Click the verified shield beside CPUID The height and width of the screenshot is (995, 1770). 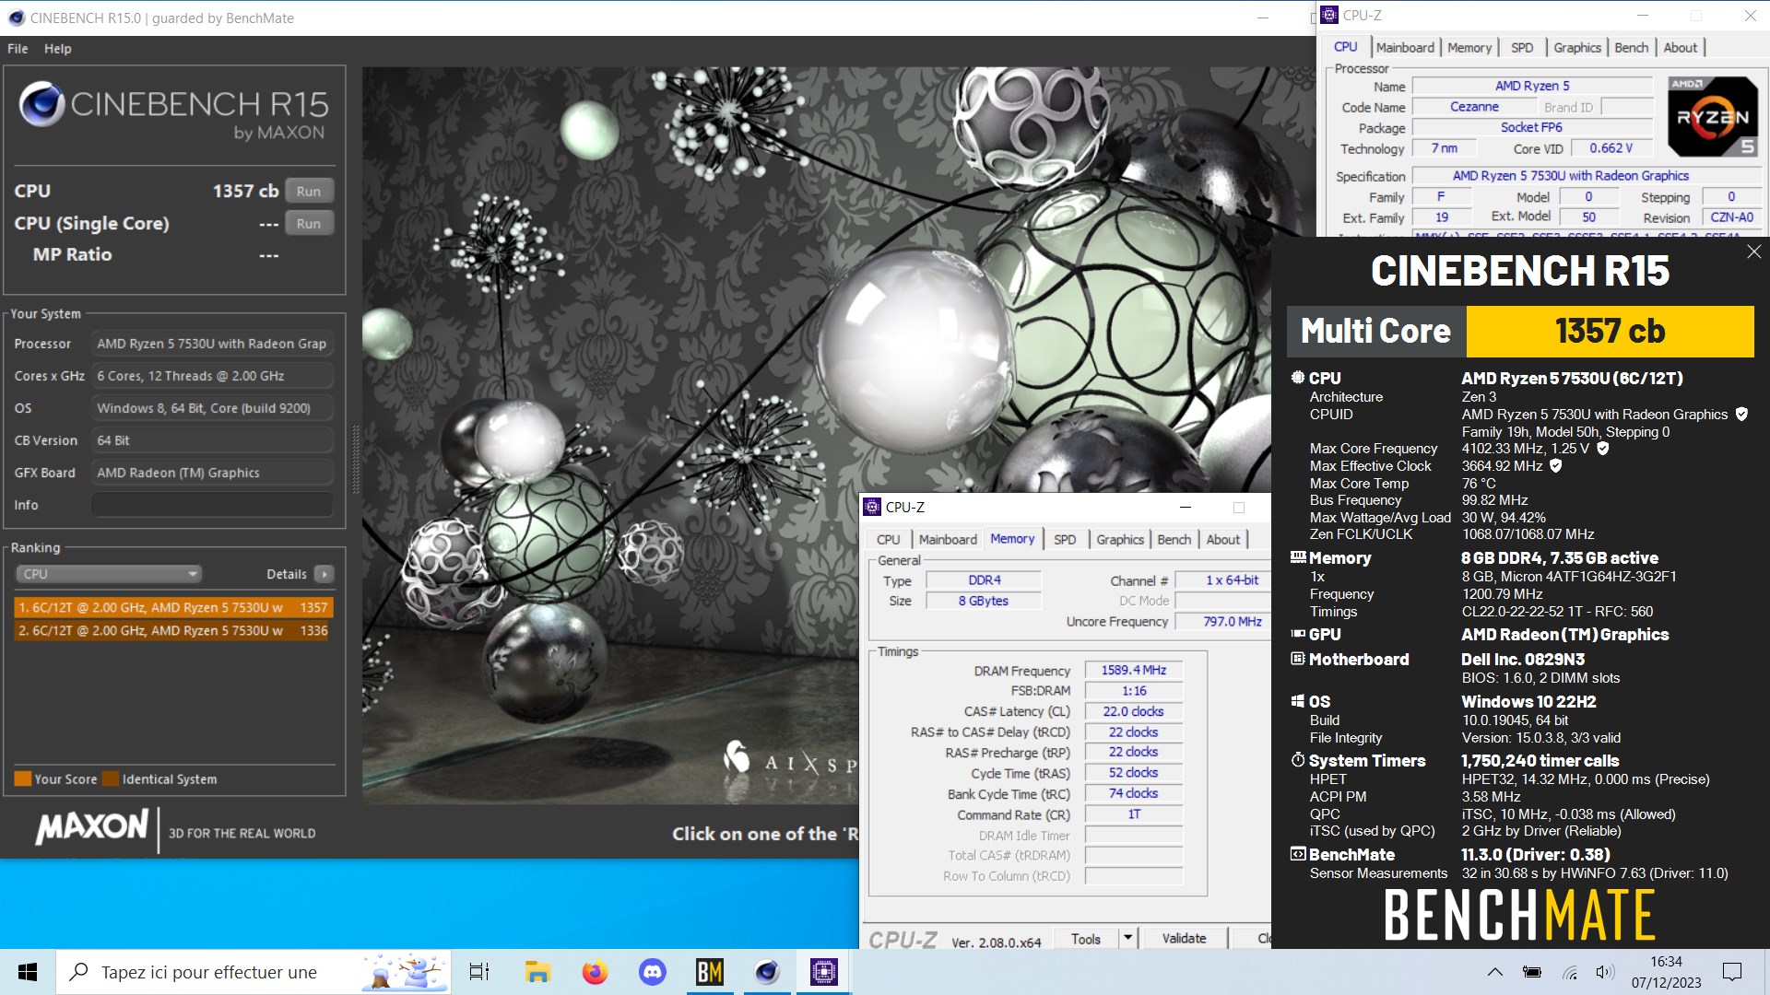tap(1741, 415)
